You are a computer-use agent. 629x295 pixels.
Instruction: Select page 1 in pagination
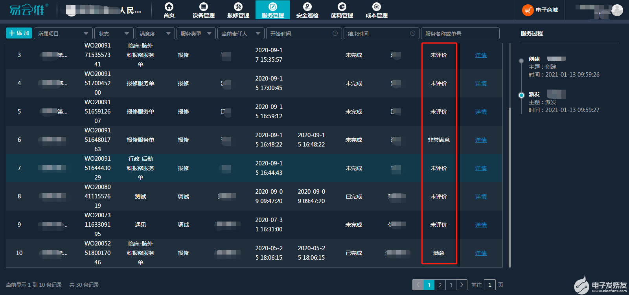(x=429, y=285)
